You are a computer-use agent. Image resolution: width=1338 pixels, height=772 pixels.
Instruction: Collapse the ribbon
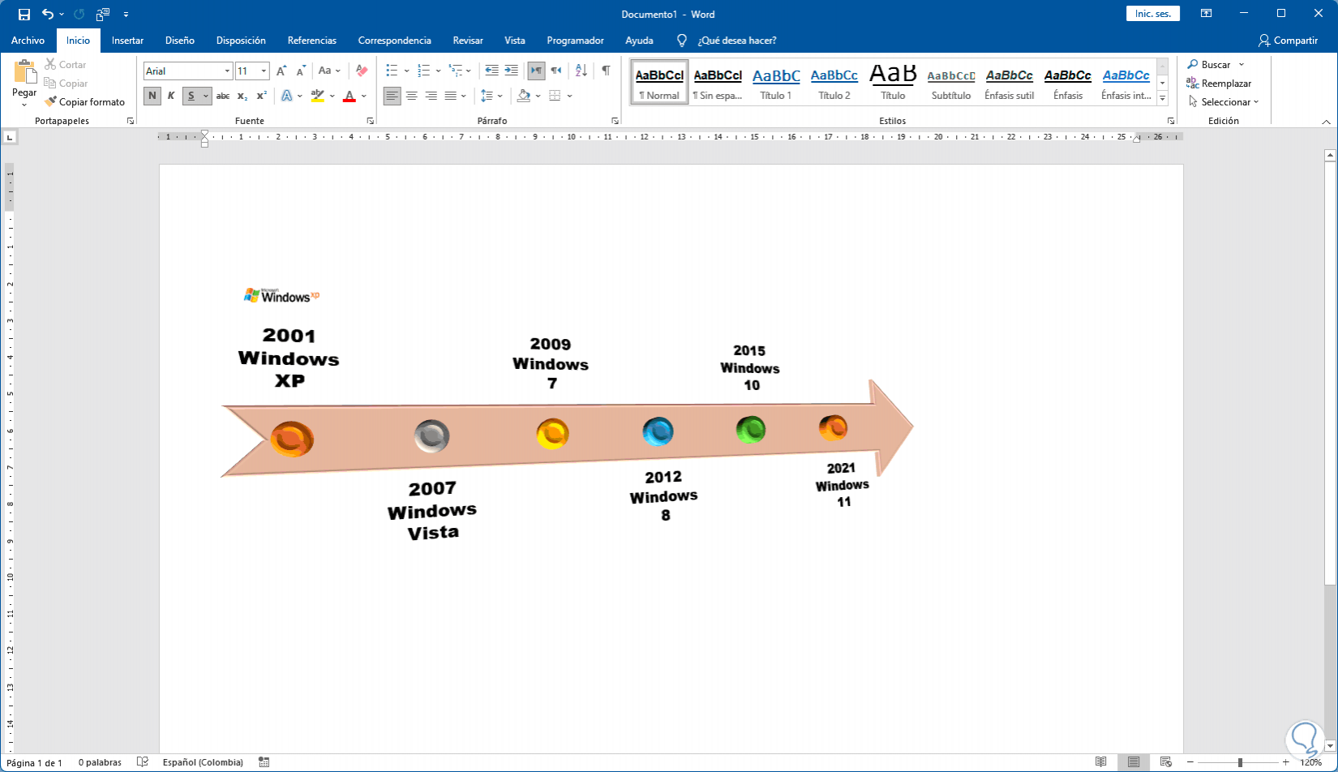1327,122
